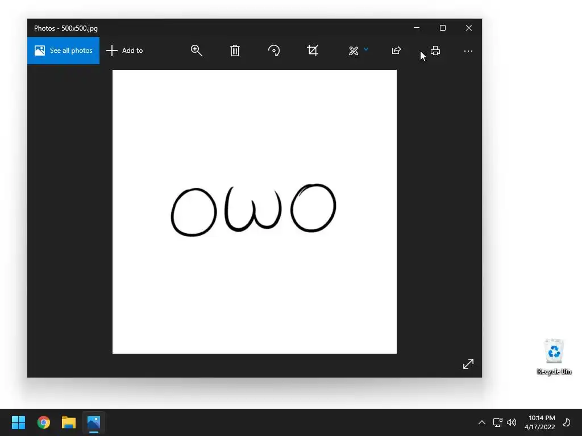Show hidden tray icons chevron
582x436 pixels.
[x=482, y=422]
